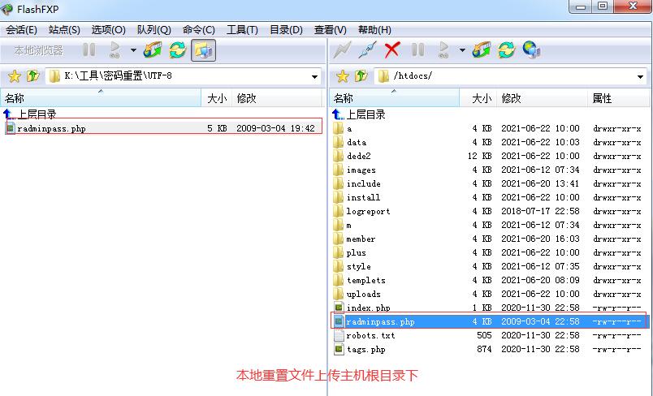Viewport: 653px width, 396px height.
Task: Click the remote pane Refresh icon
Action: [507, 50]
